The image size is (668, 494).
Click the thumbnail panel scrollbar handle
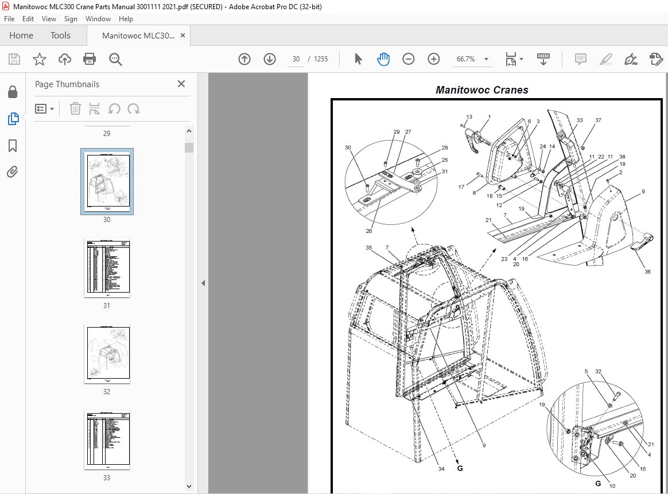(189, 148)
